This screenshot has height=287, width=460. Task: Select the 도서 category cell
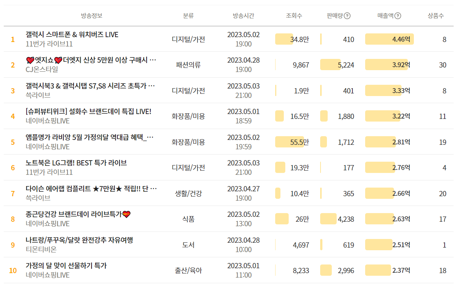click(188, 245)
